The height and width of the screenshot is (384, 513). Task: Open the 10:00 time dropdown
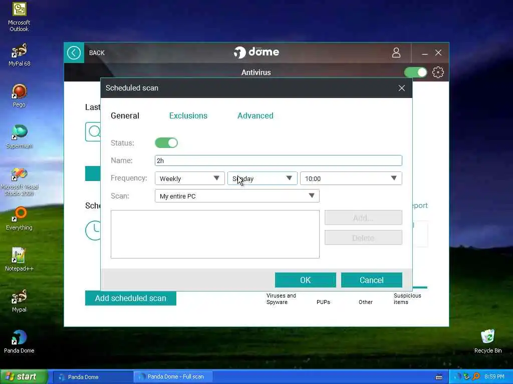click(x=351, y=178)
